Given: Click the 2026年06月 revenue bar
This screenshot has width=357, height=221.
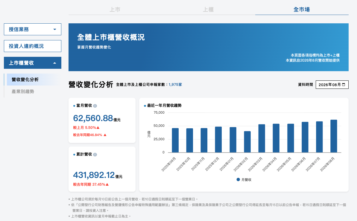Looking at the screenshot, I should 305,137.
